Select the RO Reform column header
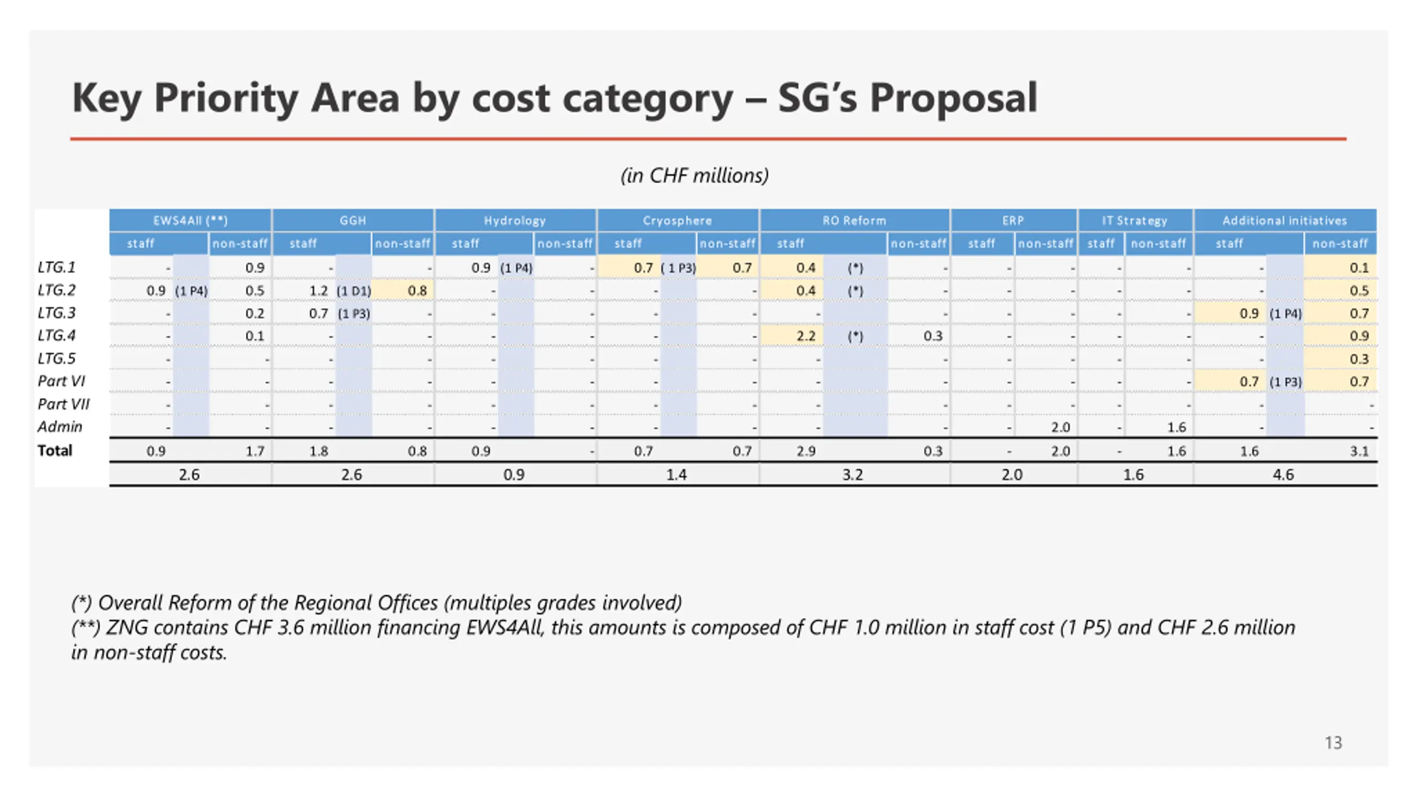Viewport: 1417px width, 797px height. tap(855, 220)
